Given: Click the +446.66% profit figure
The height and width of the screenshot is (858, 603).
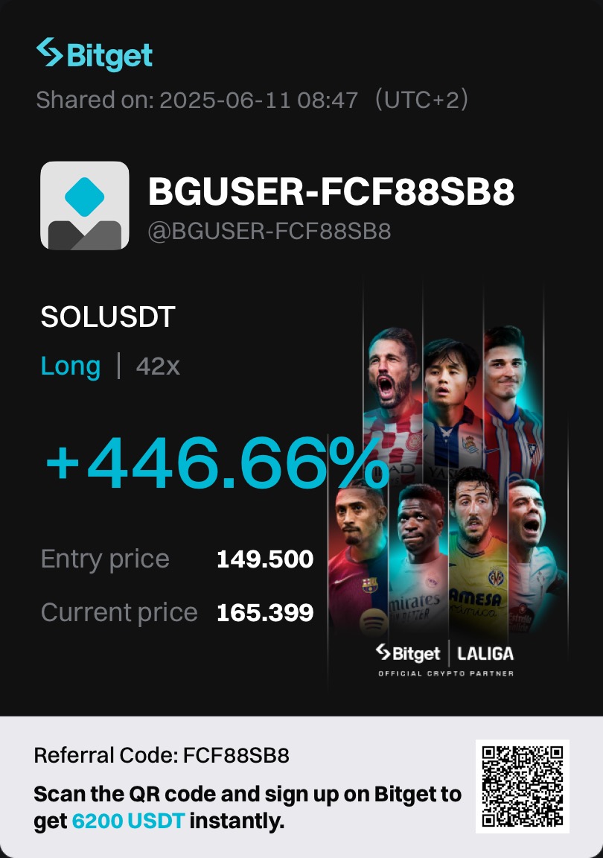Looking at the screenshot, I should tap(217, 463).
